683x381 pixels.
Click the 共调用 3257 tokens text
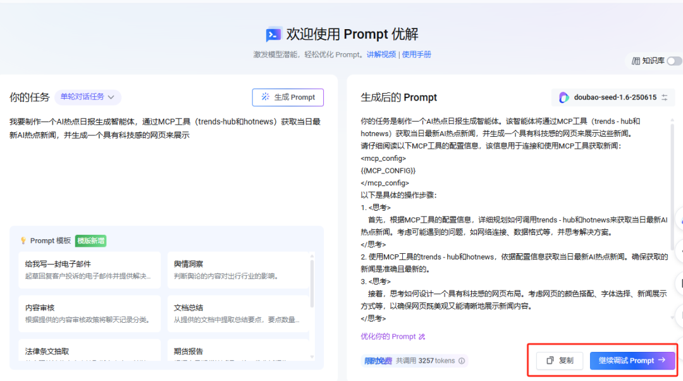pyautogui.click(x=425, y=361)
